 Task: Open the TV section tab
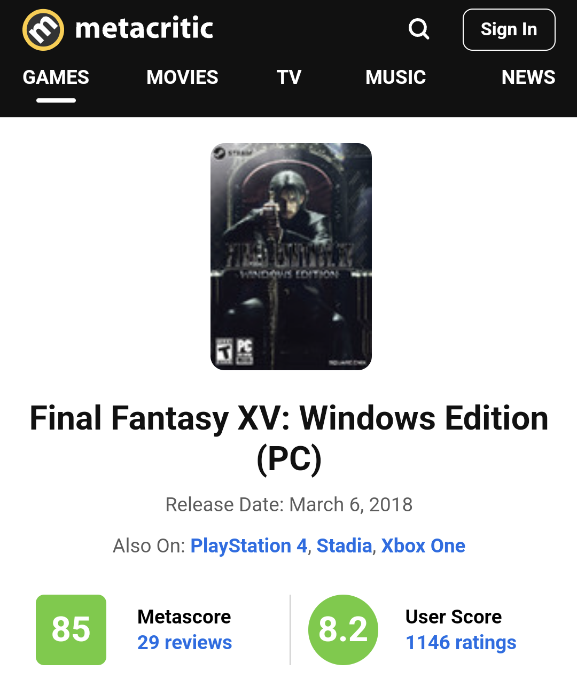pyautogui.click(x=289, y=77)
